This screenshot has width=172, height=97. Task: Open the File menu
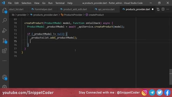(10, 3)
